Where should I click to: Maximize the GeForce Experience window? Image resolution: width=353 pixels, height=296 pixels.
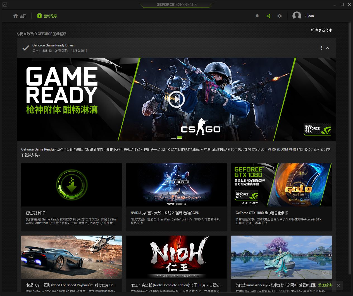coord(342,5)
